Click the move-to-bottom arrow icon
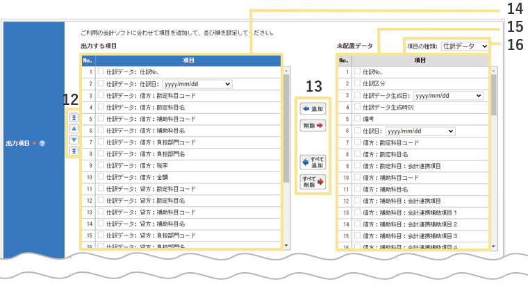The height and width of the screenshot is (284, 528). (x=74, y=151)
